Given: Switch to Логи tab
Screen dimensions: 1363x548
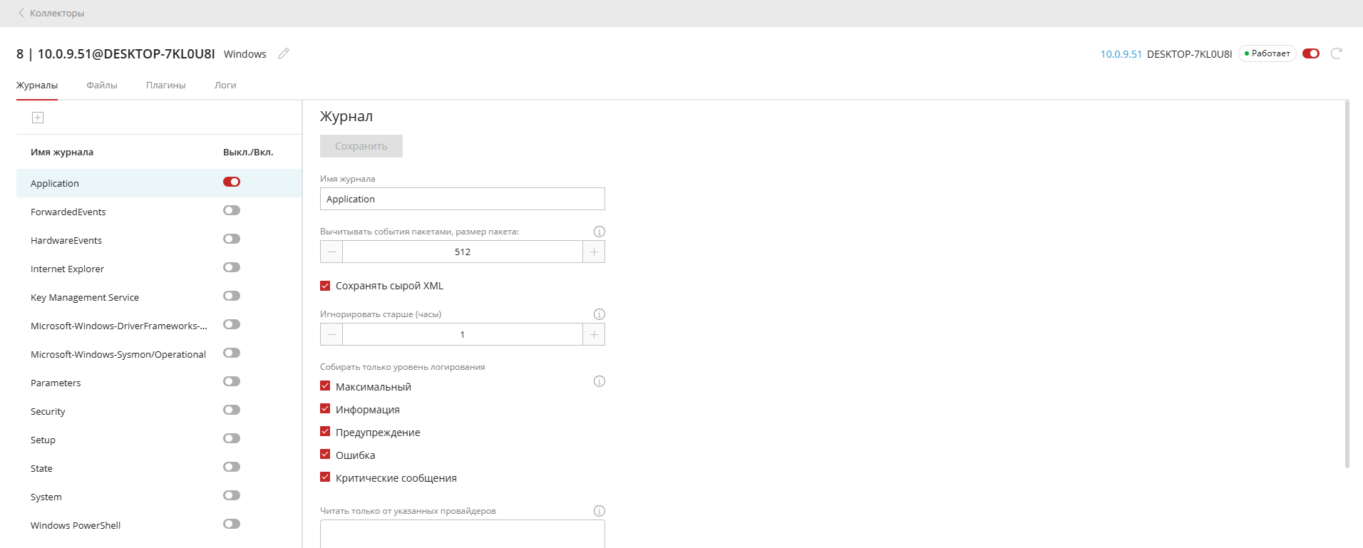Looking at the screenshot, I should (225, 85).
